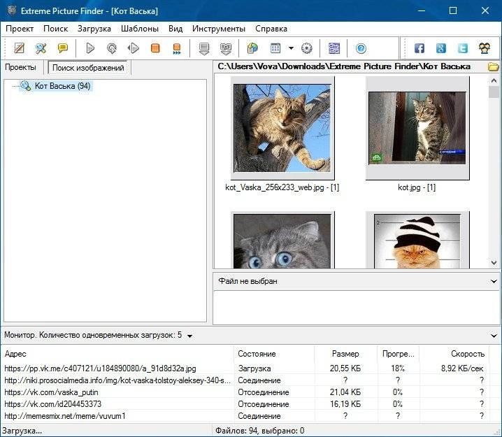The image size is (502, 437).
Task: Sort by the Размер column header
Action: (346, 354)
